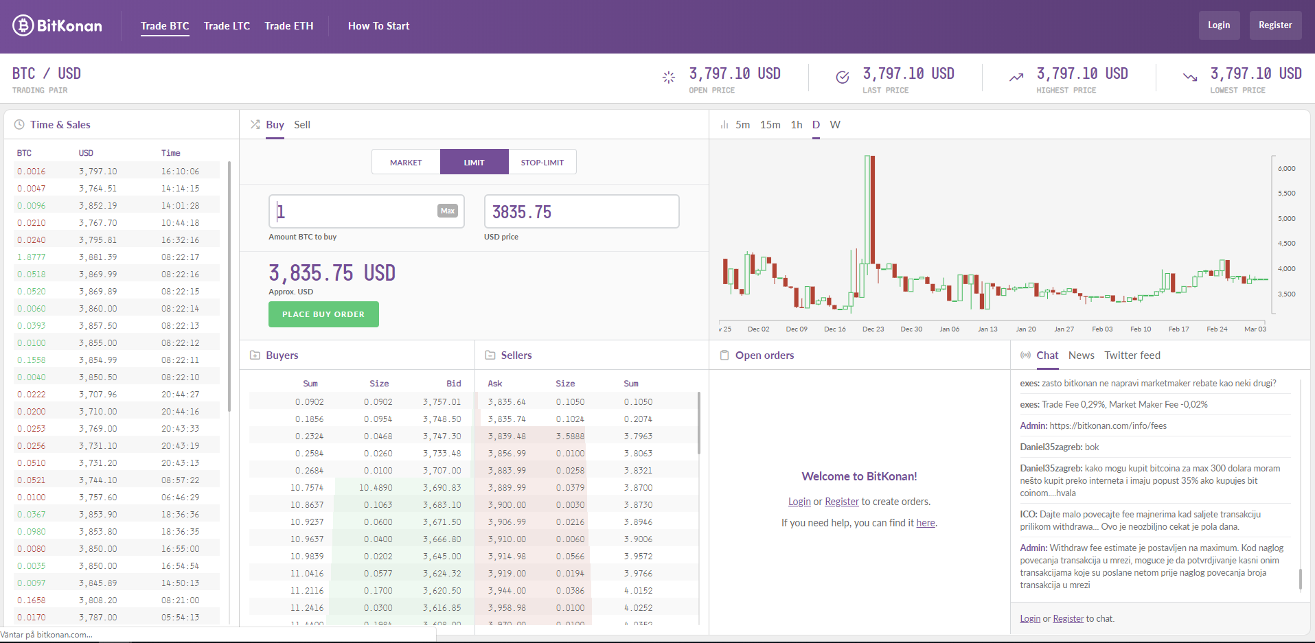
Task: Click the Sellers list scrollbar
Action: pyautogui.click(x=699, y=423)
